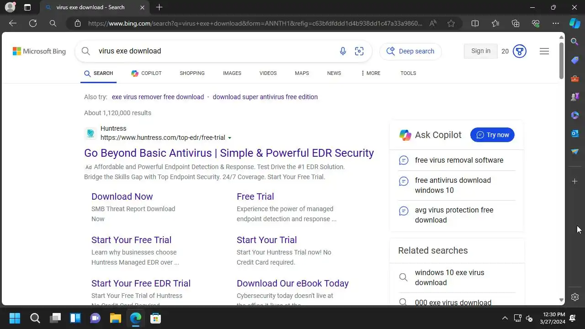Open sidebar settings gear icon
585x329 pixels.
575,297
